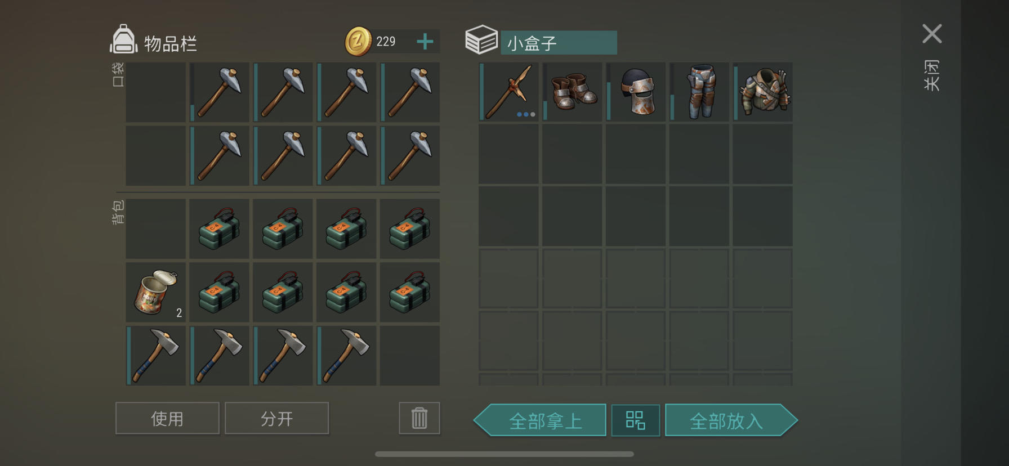Edit the 小盒子 box name field

click(x=559, y=43)
